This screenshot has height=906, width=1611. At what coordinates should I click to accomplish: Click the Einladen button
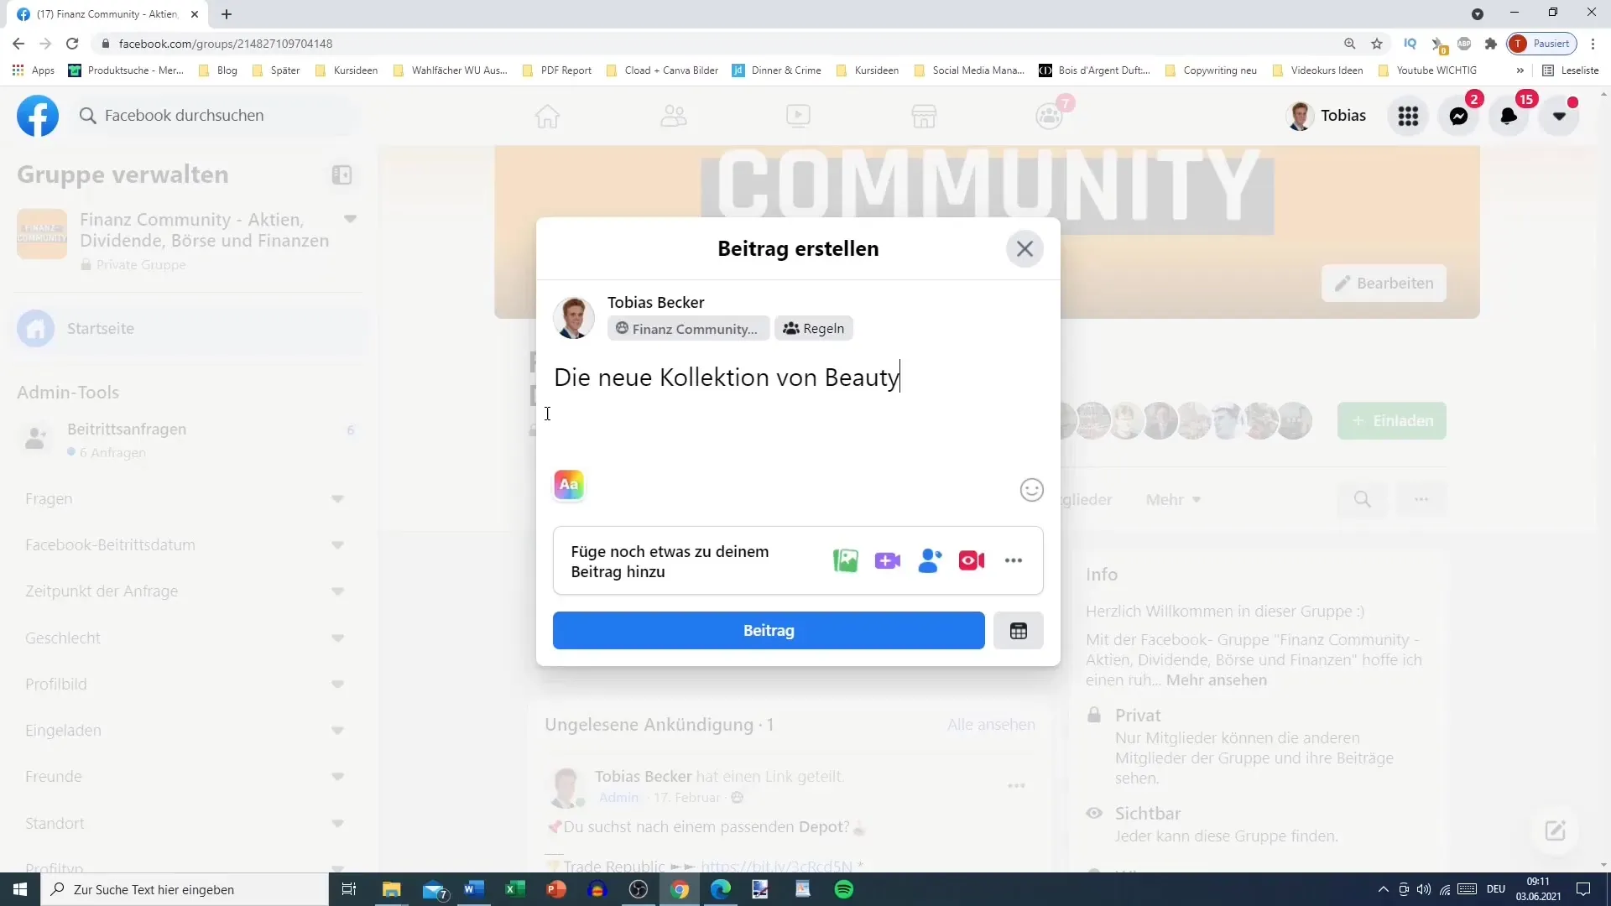[1392, 421]
